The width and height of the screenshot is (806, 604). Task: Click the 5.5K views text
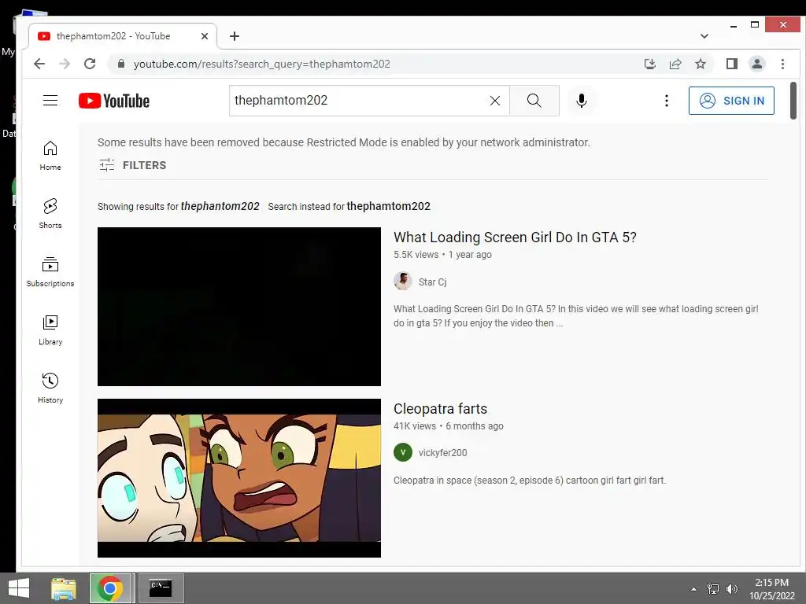click(416, 255)
